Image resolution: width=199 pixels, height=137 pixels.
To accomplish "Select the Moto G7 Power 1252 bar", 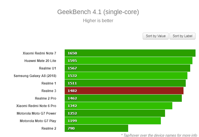I will (115, 113).
